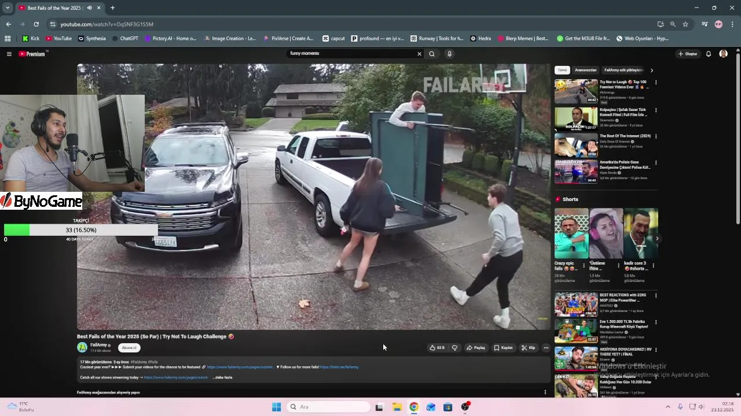Open the linktr.ee/failarmy link

(339, 367)
